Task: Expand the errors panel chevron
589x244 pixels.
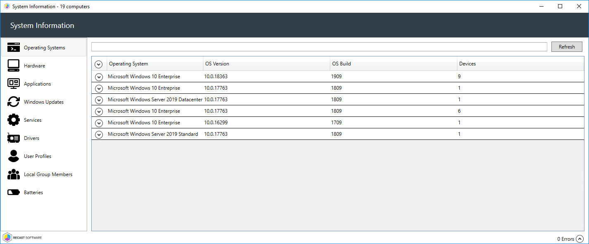Action: [580, 239]
